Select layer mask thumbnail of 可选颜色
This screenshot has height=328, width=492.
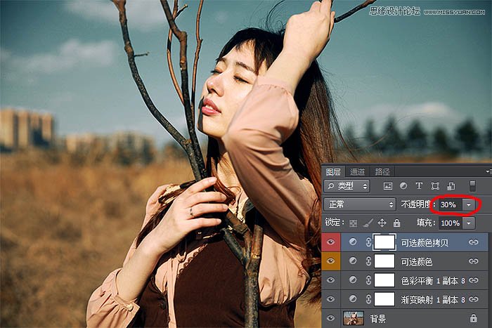(x=384, y=261)
